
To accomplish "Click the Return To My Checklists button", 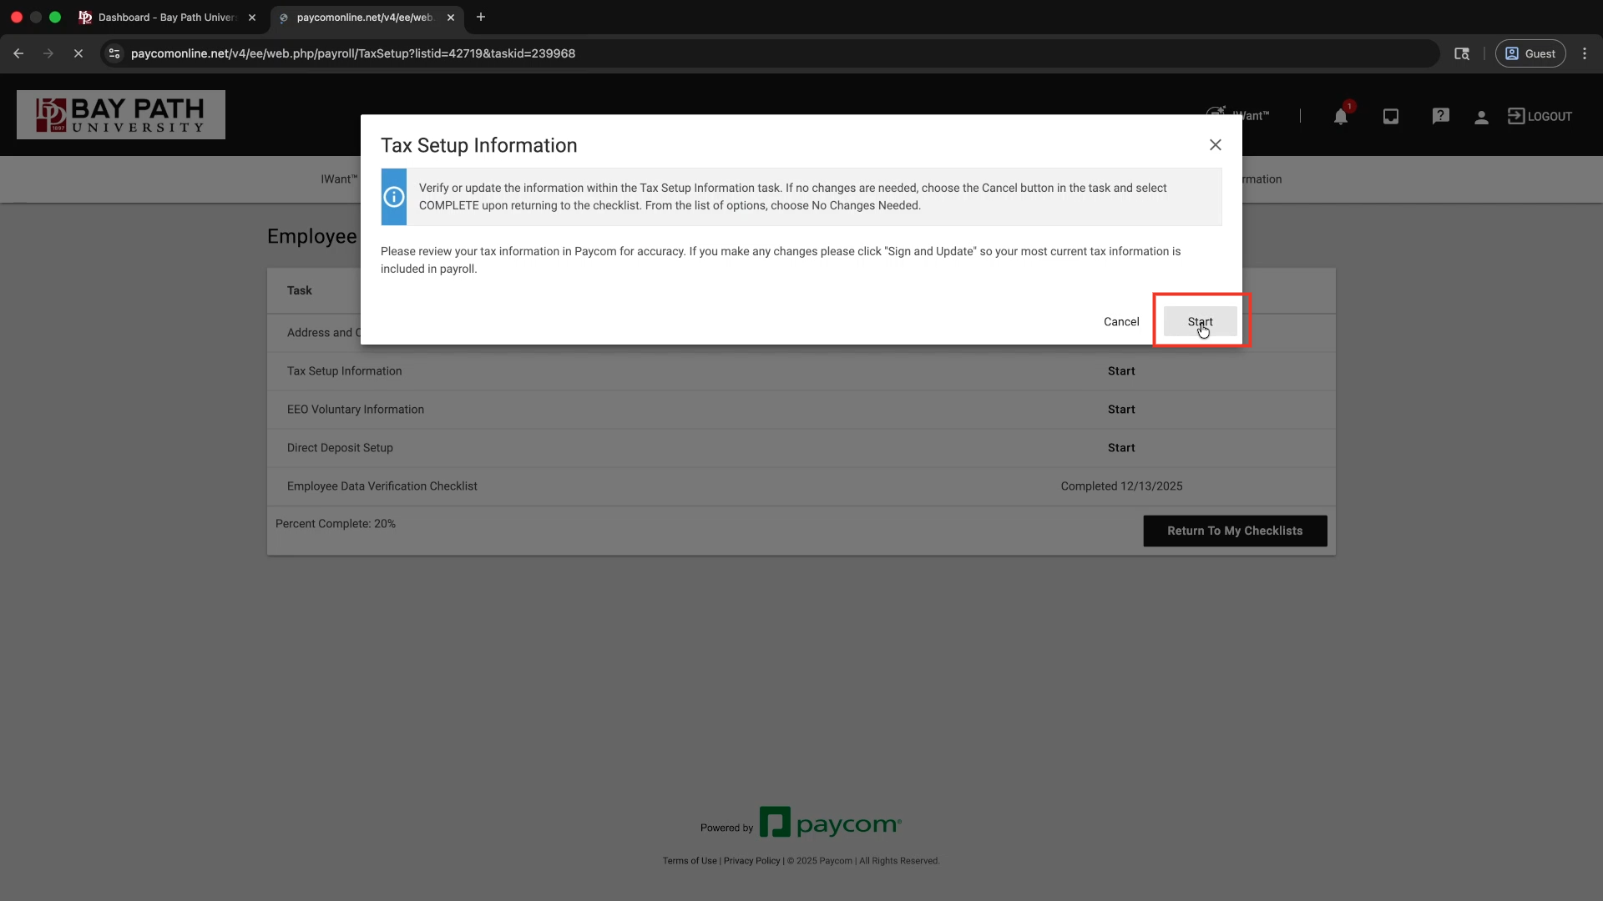I will click(x=1234, y=531).
